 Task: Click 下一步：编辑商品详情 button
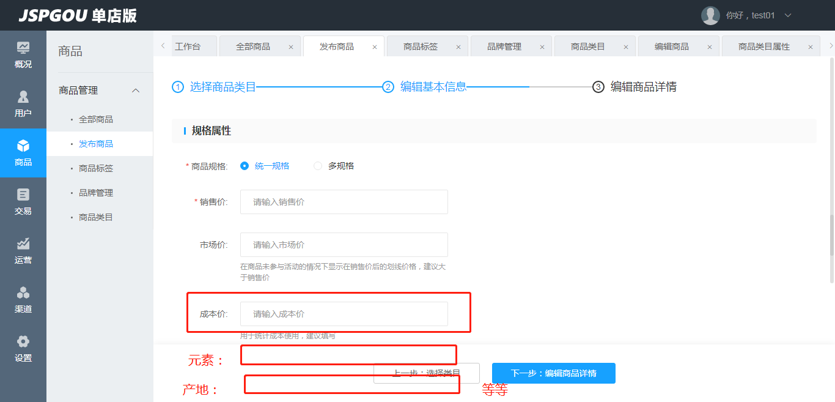coord(553,373)
